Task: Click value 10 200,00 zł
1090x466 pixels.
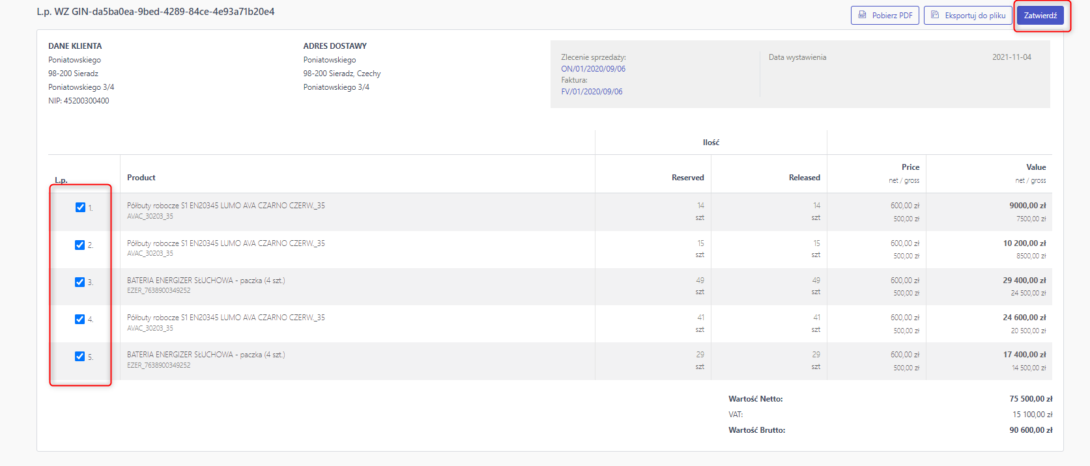Action: (1024, 243)
